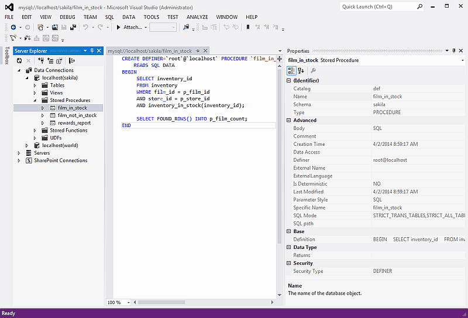Expand the Stored Functions folder
Image resolution: width=468 pixels, height=318 pixels.
click(35, 131)
